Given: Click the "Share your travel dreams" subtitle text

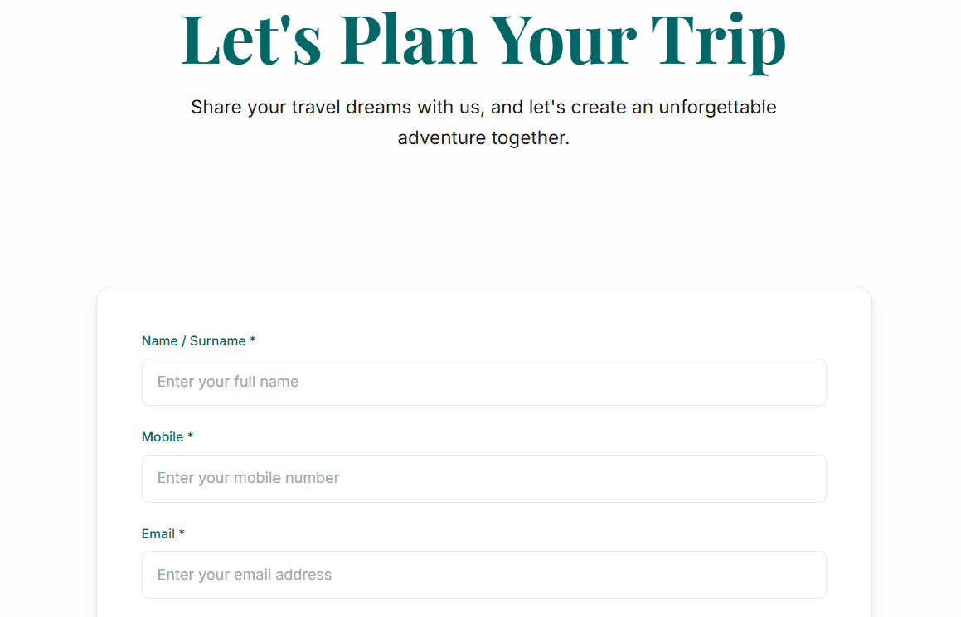Looking at the screenshot, I should (x=483, y=107).
